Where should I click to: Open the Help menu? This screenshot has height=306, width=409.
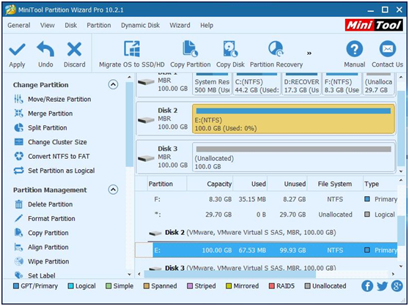click(x=207, y=26)
